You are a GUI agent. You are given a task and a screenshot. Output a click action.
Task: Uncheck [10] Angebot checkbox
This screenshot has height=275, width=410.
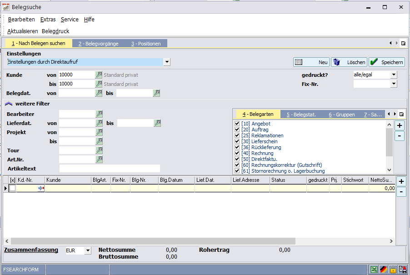(x=237, y=123)
